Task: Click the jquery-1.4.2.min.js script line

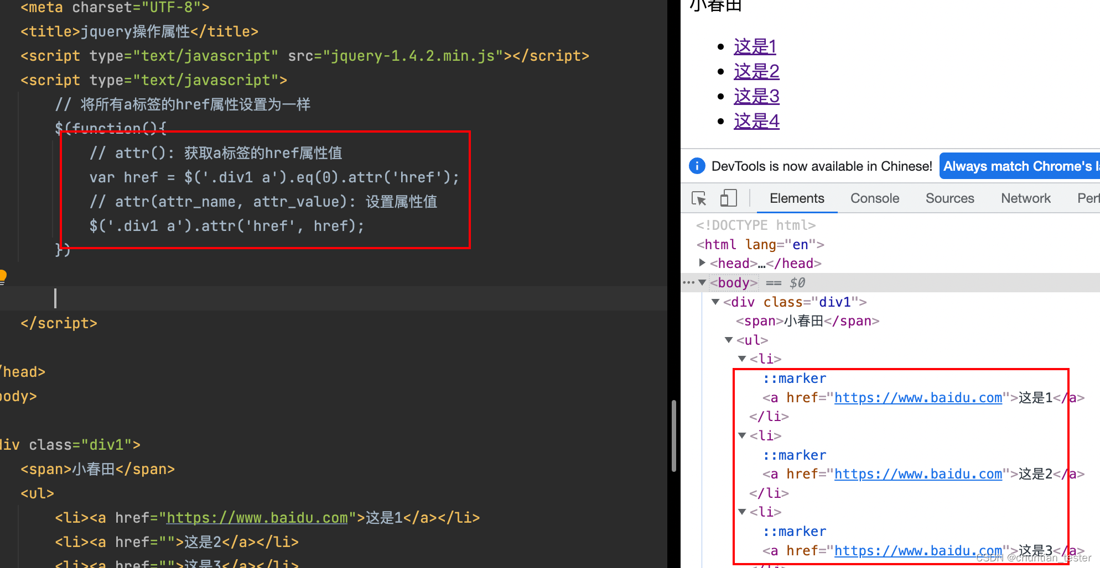Action: (x=305, y=56)
